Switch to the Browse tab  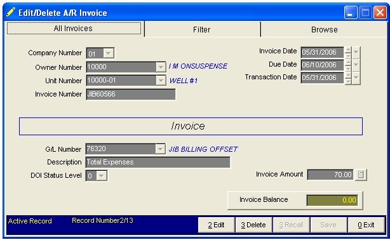click(325, 29)
